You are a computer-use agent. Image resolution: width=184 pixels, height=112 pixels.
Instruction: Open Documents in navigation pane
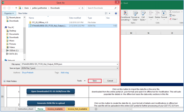point(13,34)
